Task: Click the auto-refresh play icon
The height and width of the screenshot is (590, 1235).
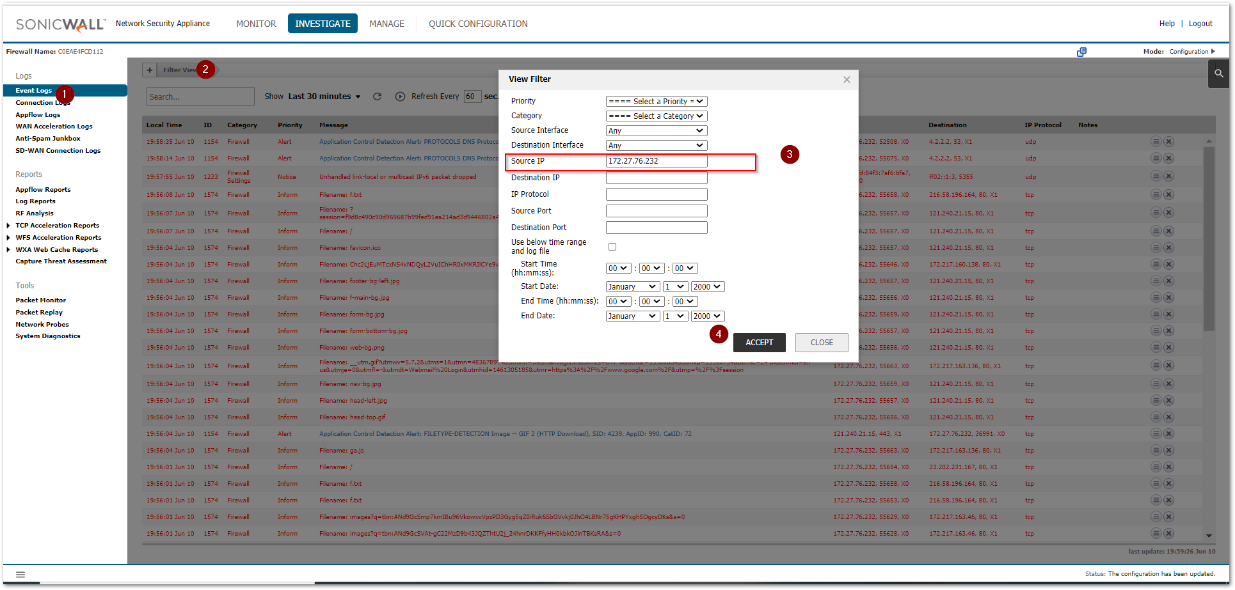Action: (x=400, y=97)
